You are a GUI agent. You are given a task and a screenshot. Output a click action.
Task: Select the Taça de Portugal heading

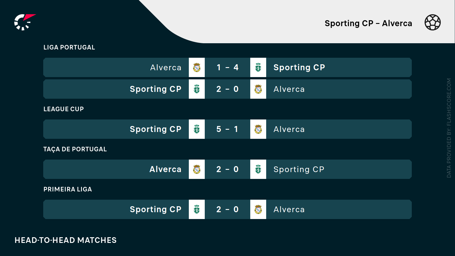pyautogui.click(x=75, y=149)
